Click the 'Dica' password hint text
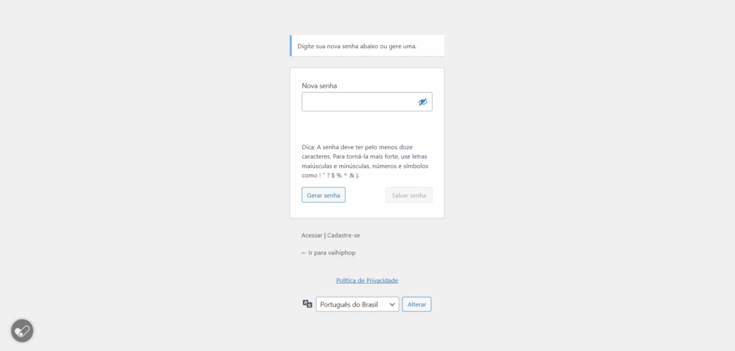The height and width of the screenshot is (351, 735). click(x=365, y=161)
